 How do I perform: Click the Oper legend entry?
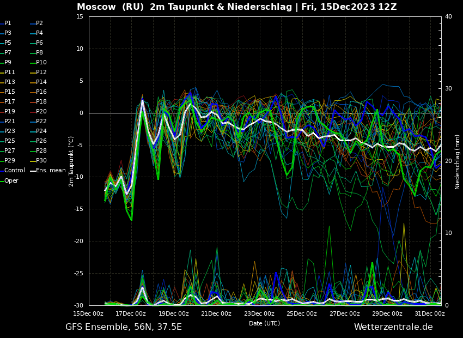pyautogui.click(x=11, y=180)
